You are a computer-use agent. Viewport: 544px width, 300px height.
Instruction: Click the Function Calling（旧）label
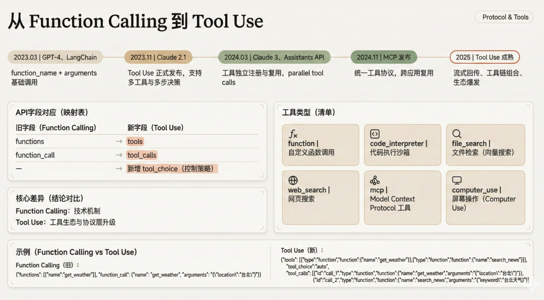pos(47,265)
